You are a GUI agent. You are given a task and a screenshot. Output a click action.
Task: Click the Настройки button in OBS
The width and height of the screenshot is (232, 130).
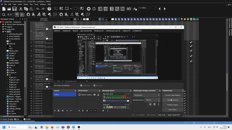point(172,109)
